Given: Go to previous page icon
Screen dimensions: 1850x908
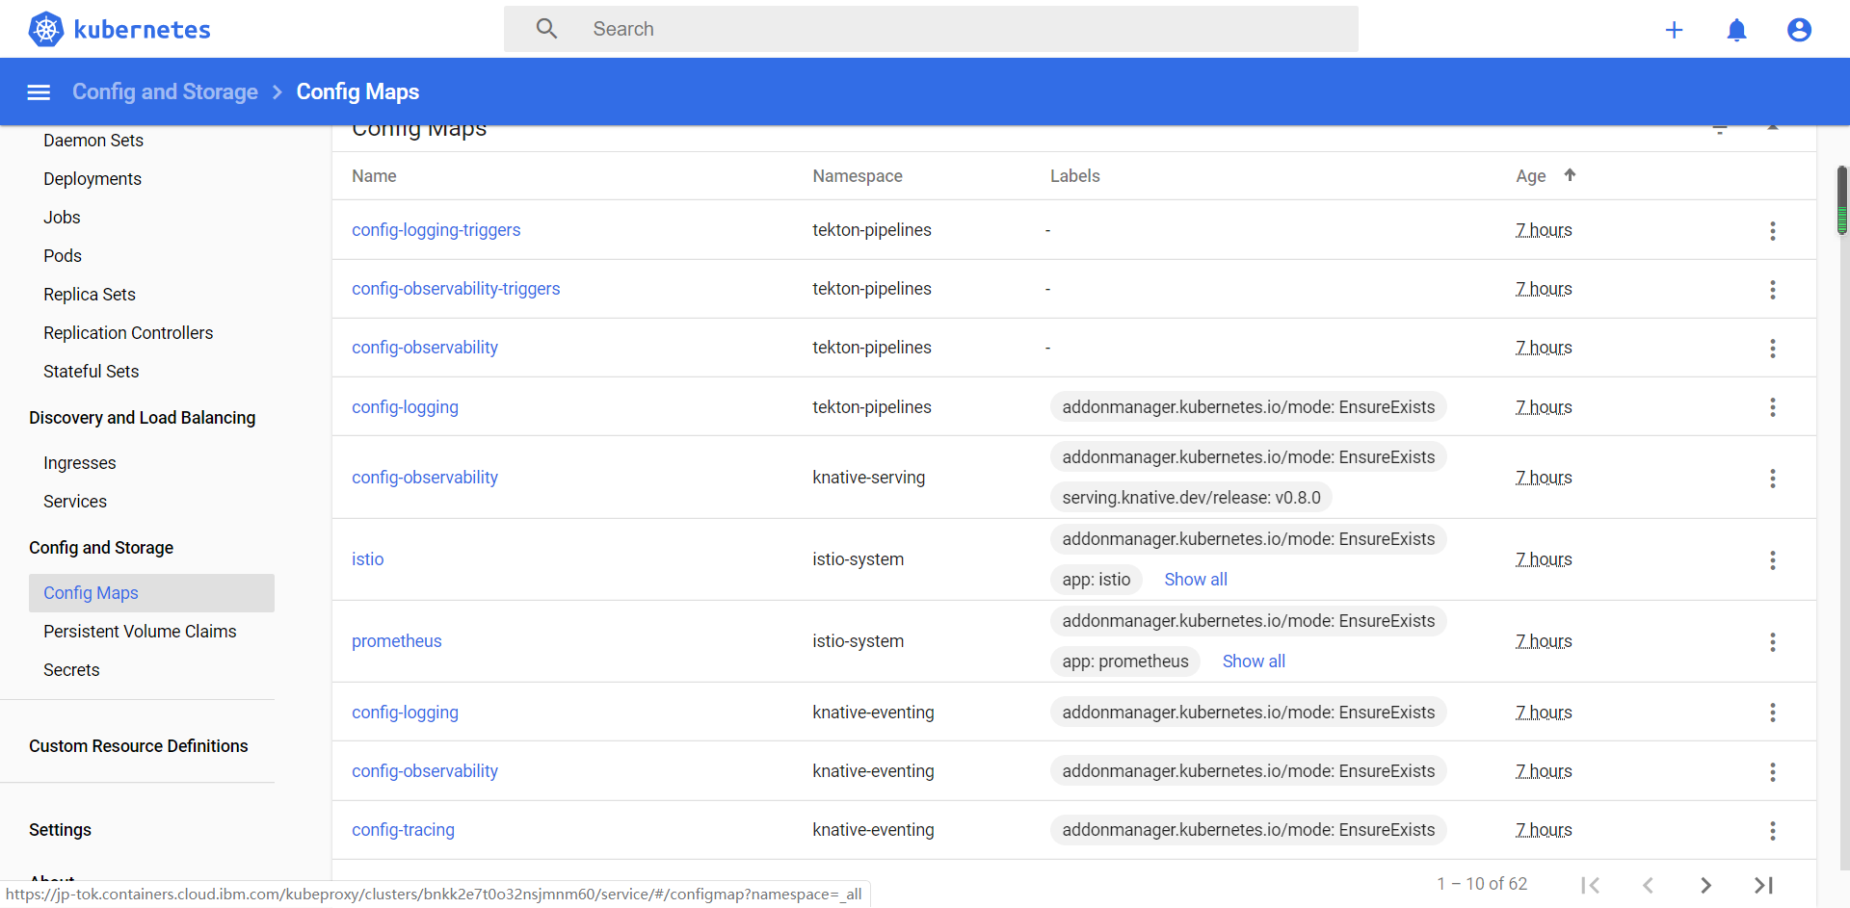Looking at the screenshot, I should (1648, 885).
